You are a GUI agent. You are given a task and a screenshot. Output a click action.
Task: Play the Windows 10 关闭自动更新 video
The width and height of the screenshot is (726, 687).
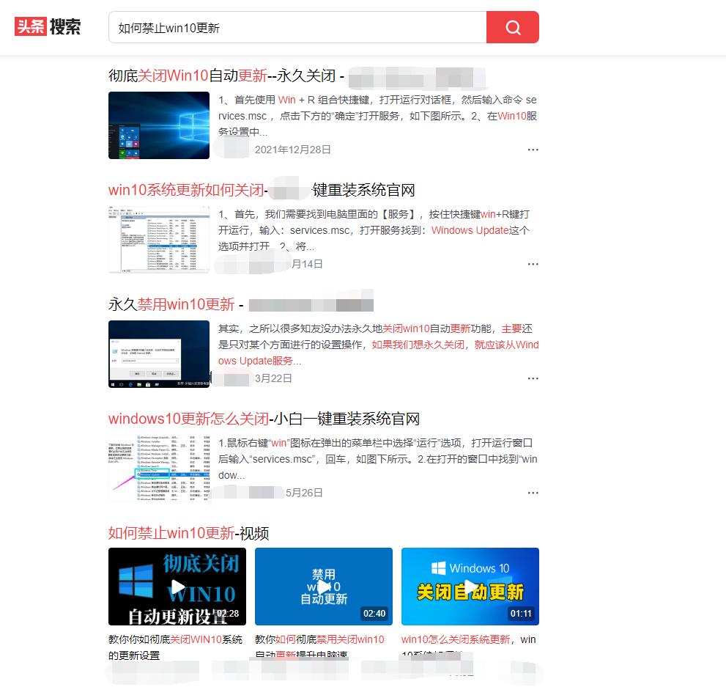tap(470, 586)
